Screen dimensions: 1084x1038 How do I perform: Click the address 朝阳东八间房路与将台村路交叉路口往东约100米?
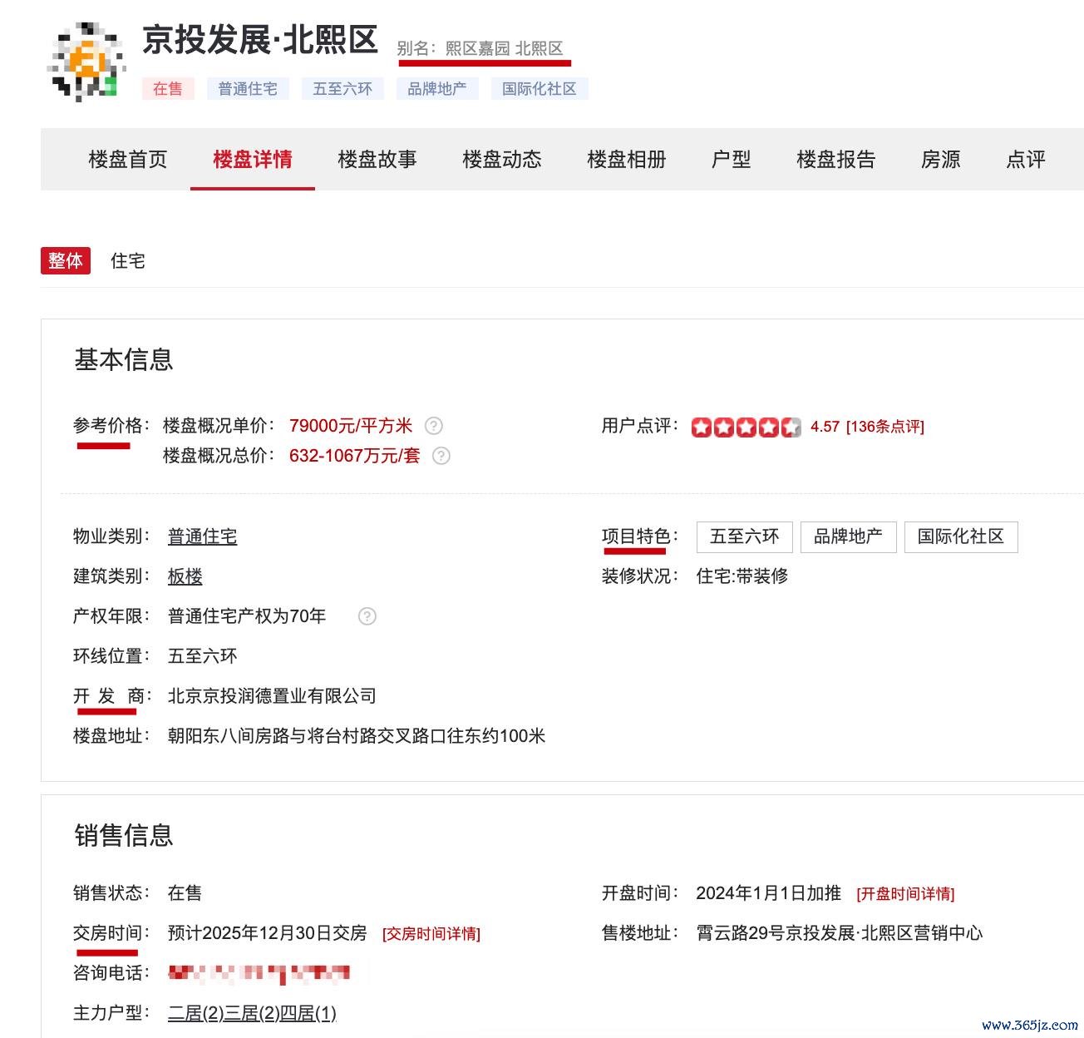[x=357, y=736]
